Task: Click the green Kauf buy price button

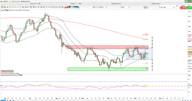Action: pos(189,8)
